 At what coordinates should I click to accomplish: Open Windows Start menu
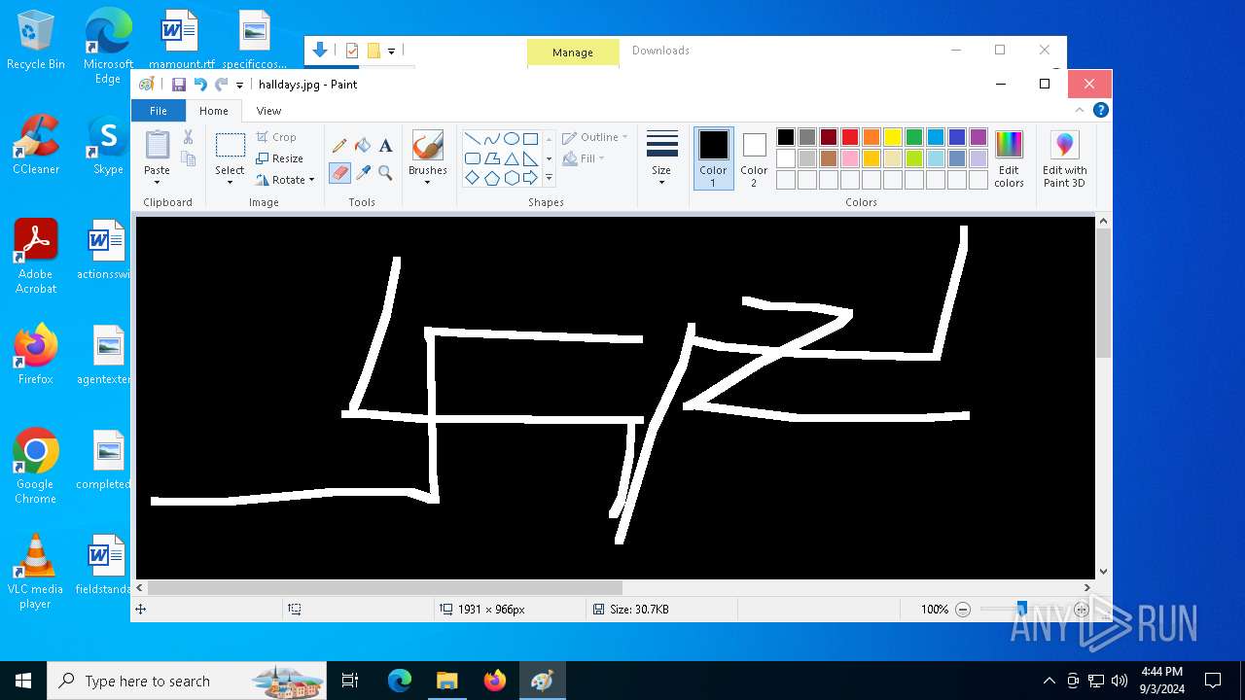pyautogui.click(x=23, y=681)
